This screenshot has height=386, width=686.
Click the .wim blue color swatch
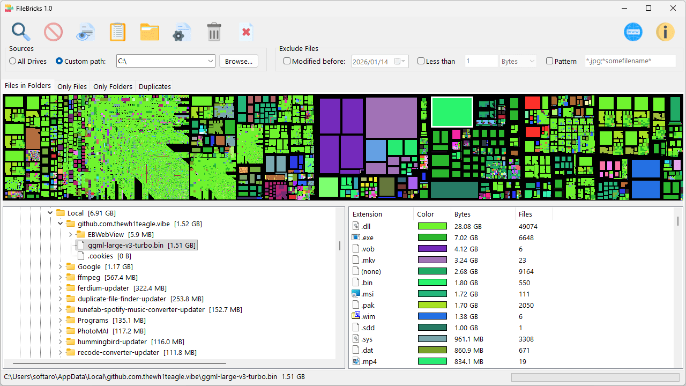[x=433, y=316]
